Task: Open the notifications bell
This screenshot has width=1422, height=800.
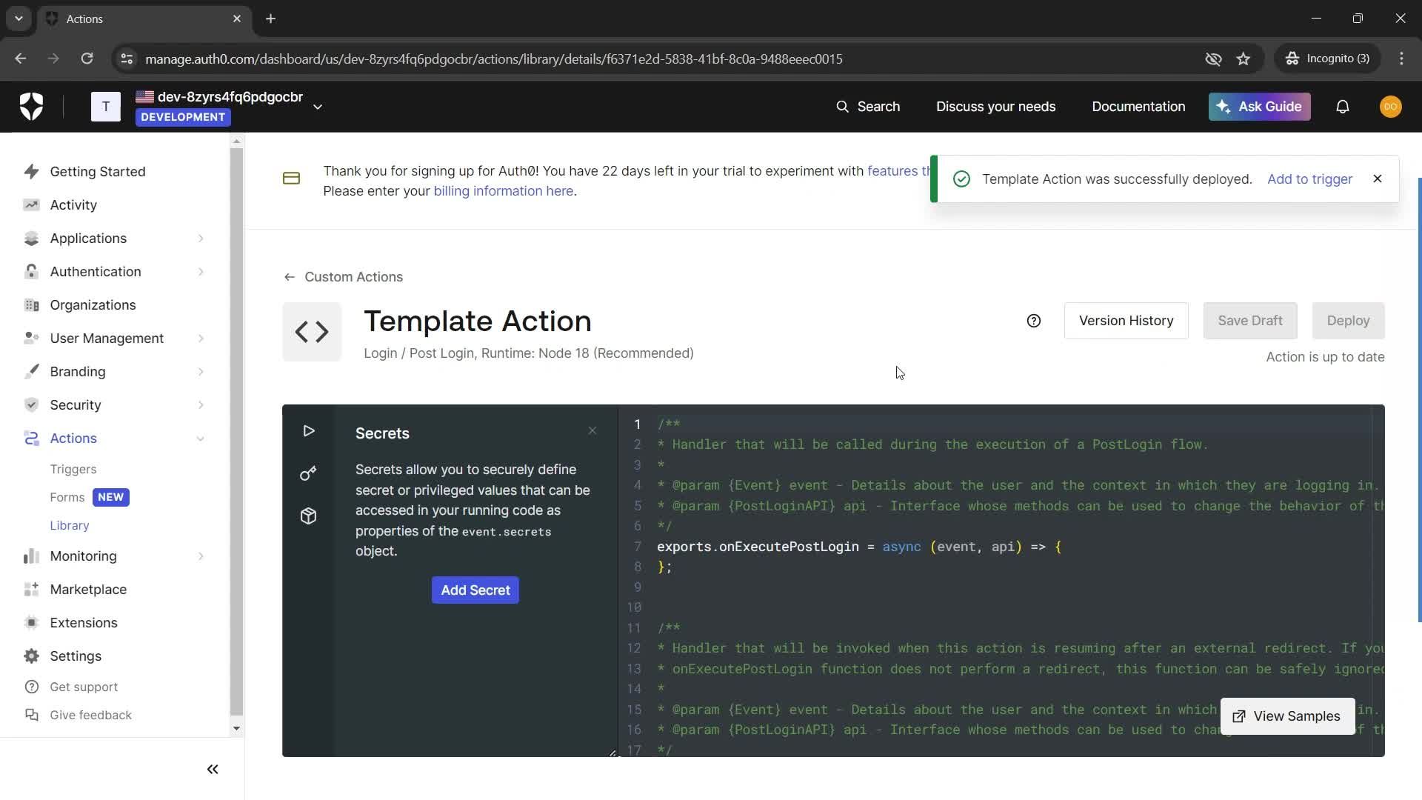Action: tap(1343, 107)
